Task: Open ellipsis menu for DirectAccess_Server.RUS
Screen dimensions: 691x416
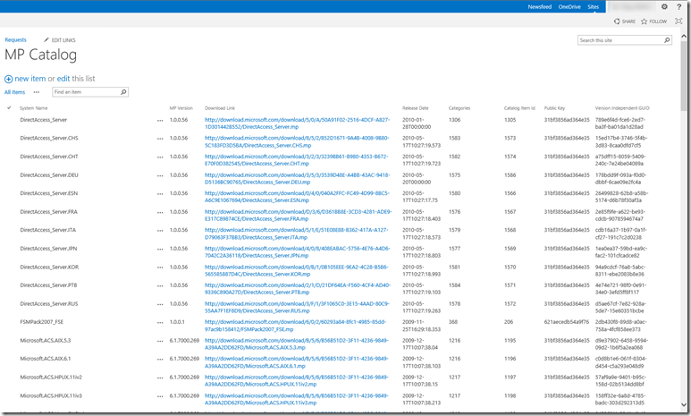Action: 160,304
